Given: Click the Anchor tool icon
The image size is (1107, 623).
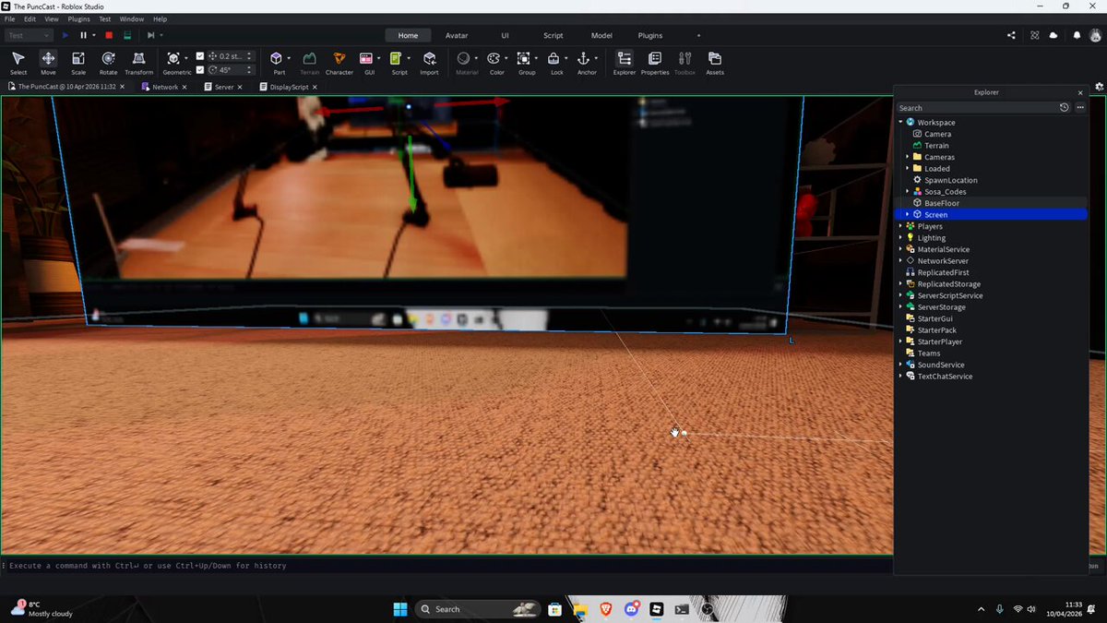Looking at the screenshot, I should [583, 59].
